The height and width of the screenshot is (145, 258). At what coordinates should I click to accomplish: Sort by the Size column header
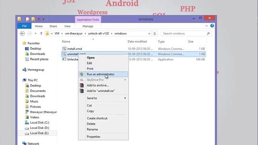click(x=191, y=41)
